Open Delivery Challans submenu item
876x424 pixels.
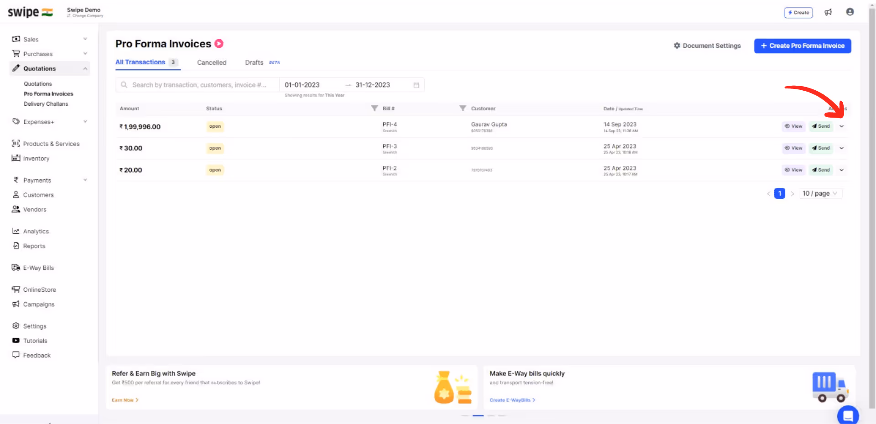click(x=46, y=104)
